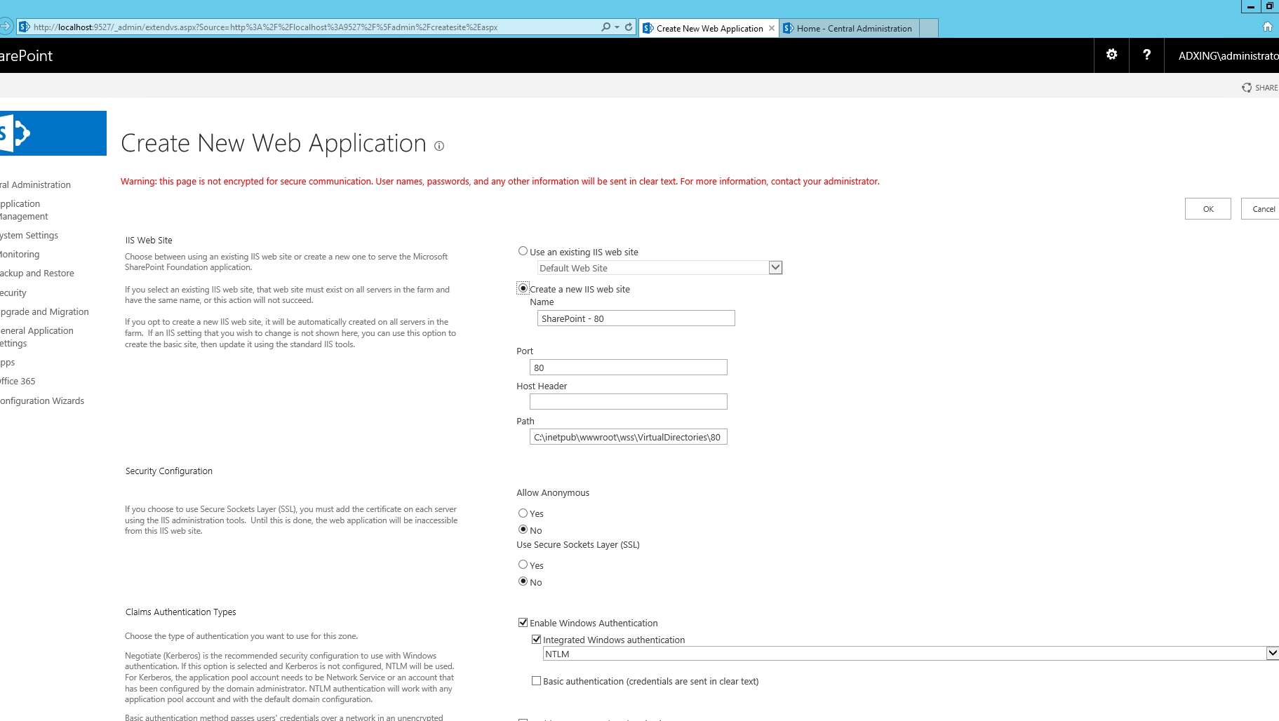
Task: Click the address bar search magnifier icon
Action: [x=605, y=27]
